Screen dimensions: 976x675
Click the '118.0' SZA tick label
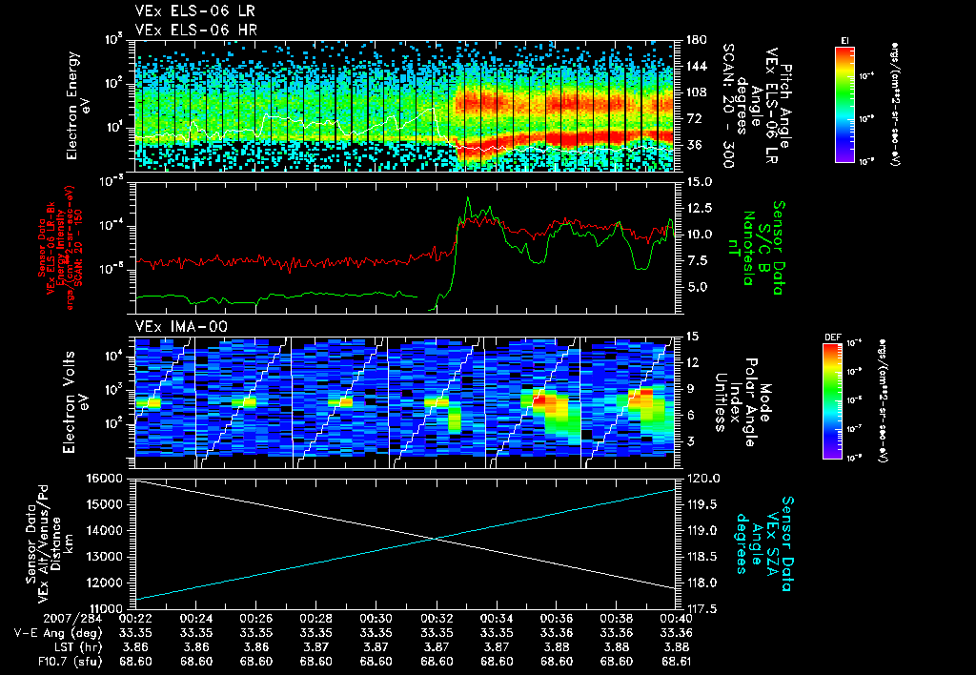[702, 583]
